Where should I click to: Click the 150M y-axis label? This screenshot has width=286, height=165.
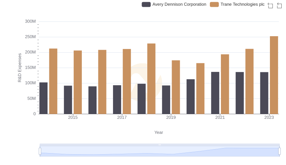click(x=30, y=68)
